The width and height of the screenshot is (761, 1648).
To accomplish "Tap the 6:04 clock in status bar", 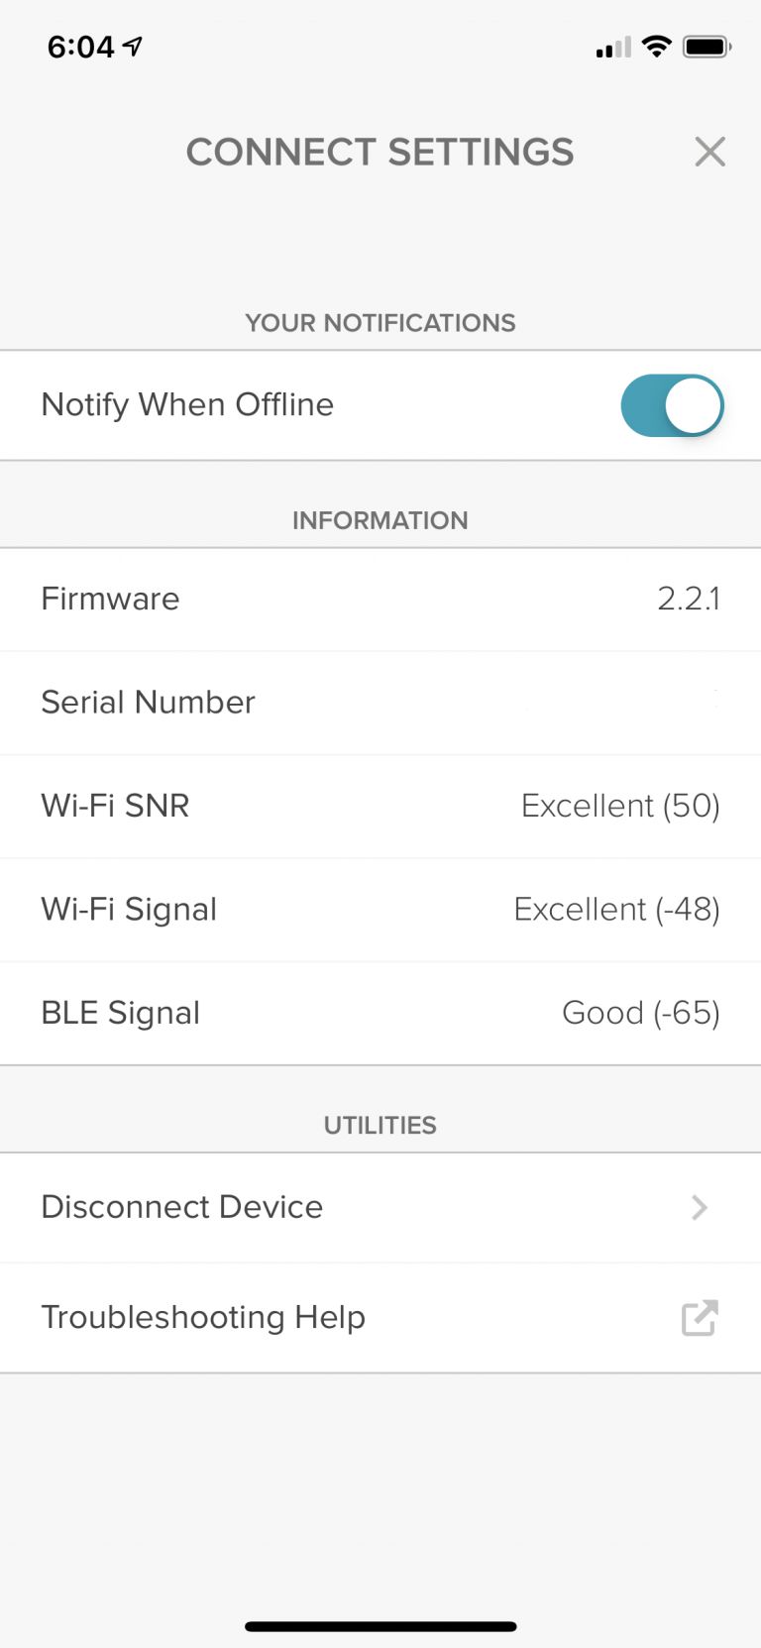I will 81,47.
